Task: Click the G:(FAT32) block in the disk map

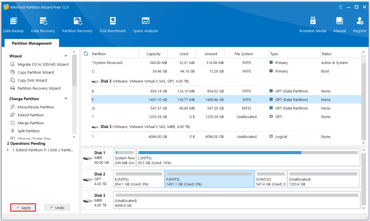Action: pyautogui.click(x=271, y=179)
